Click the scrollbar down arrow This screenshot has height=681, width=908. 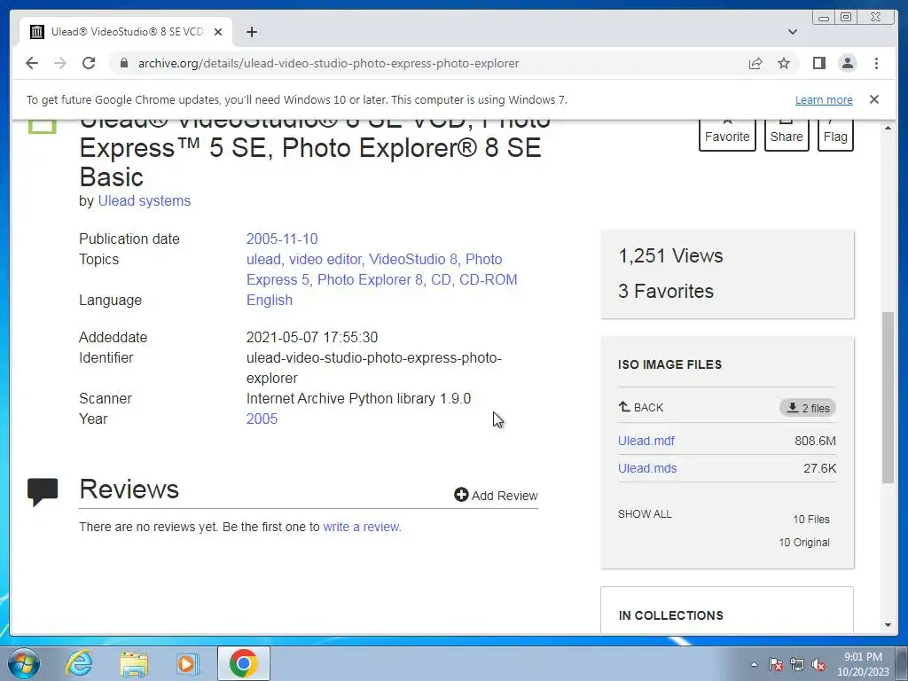point(888,625)
